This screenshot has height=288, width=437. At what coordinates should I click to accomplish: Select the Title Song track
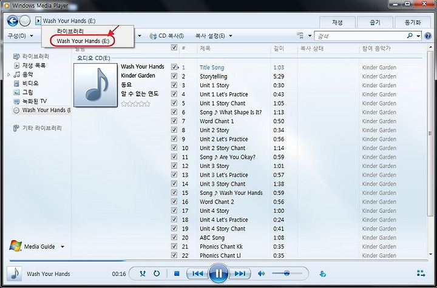(x=212, y=67)
